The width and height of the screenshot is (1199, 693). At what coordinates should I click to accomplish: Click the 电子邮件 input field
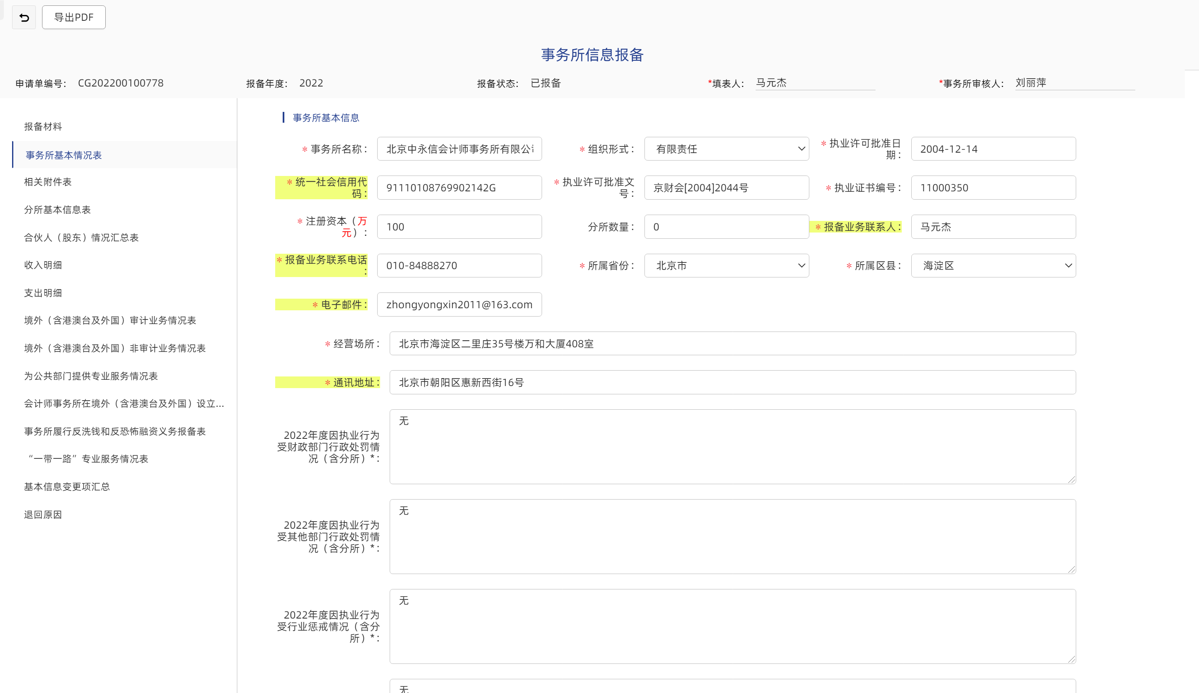pos(459,304)
